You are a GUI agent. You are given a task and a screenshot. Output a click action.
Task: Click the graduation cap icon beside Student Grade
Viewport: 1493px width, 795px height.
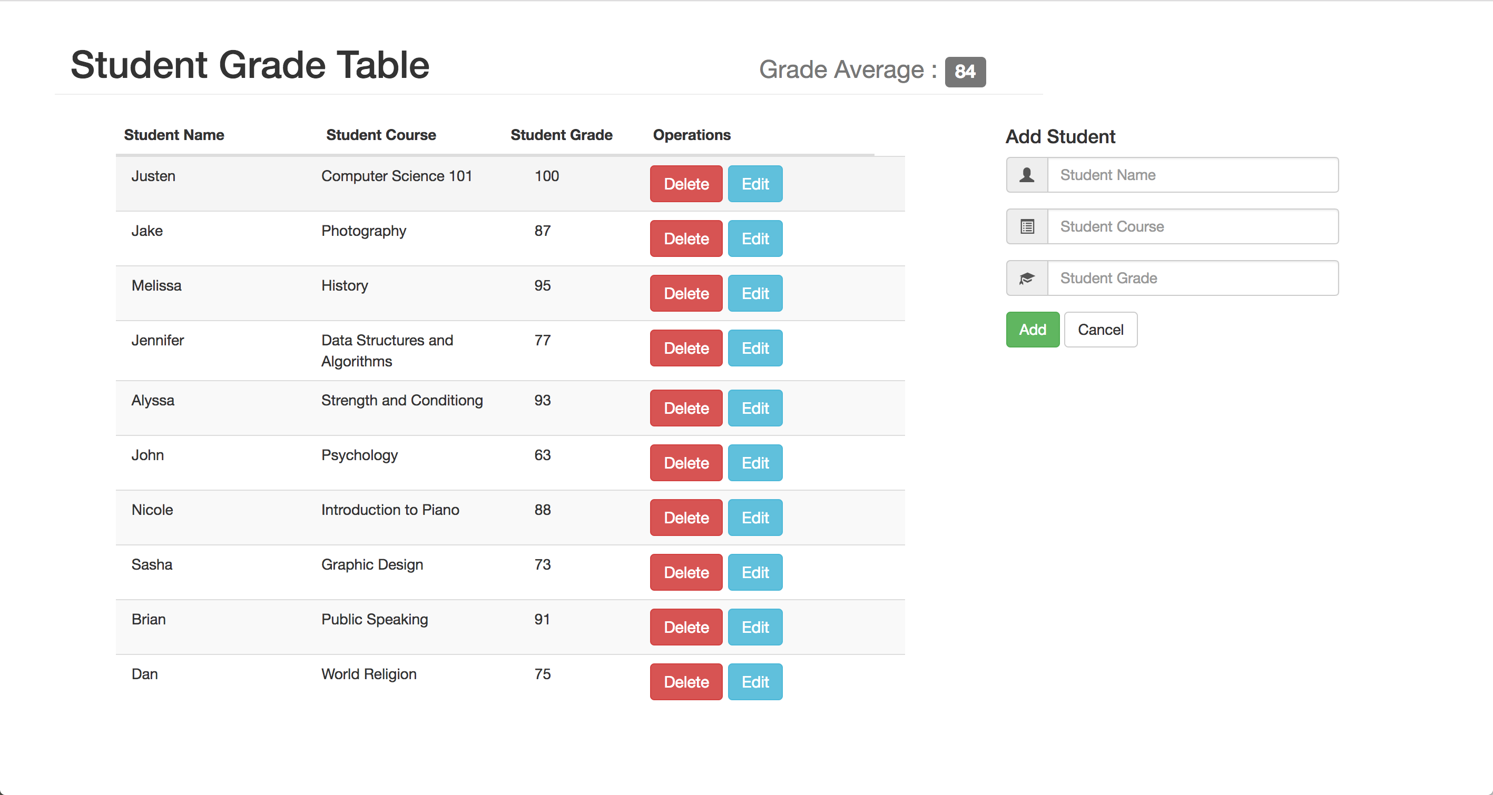(1026, 278)
